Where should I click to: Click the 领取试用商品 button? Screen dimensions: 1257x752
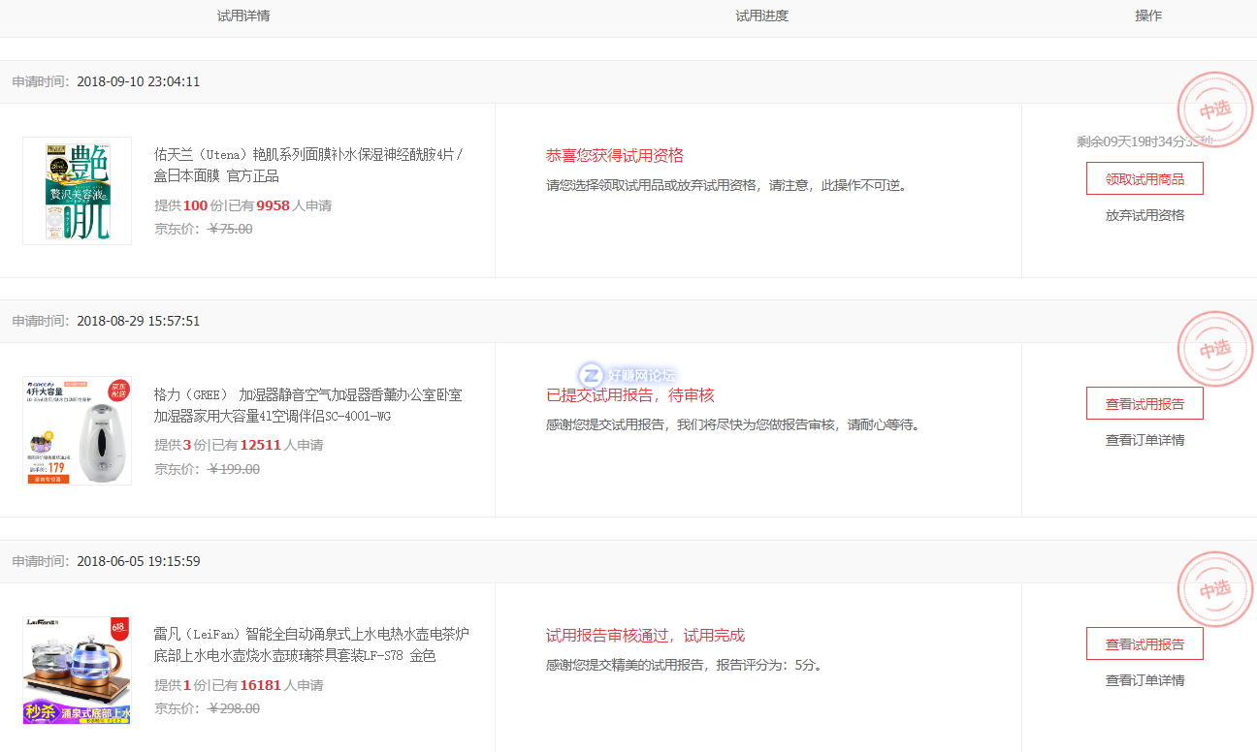pos(1144,179)
